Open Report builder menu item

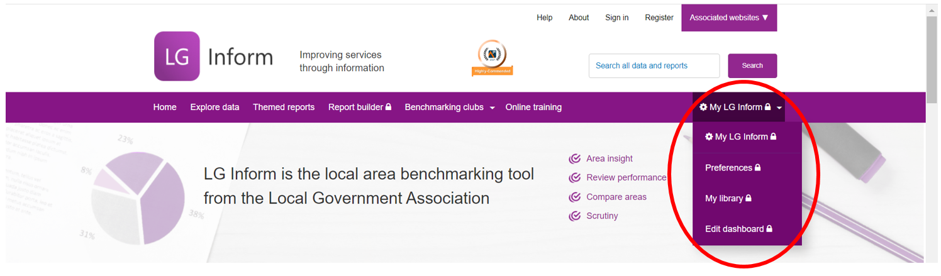(360, 108)
